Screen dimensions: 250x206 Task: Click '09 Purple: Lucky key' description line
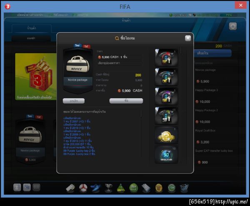(79, 151)
